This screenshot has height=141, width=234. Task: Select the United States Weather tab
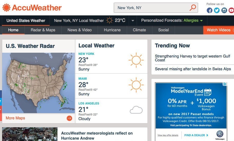tap(26, 21)
